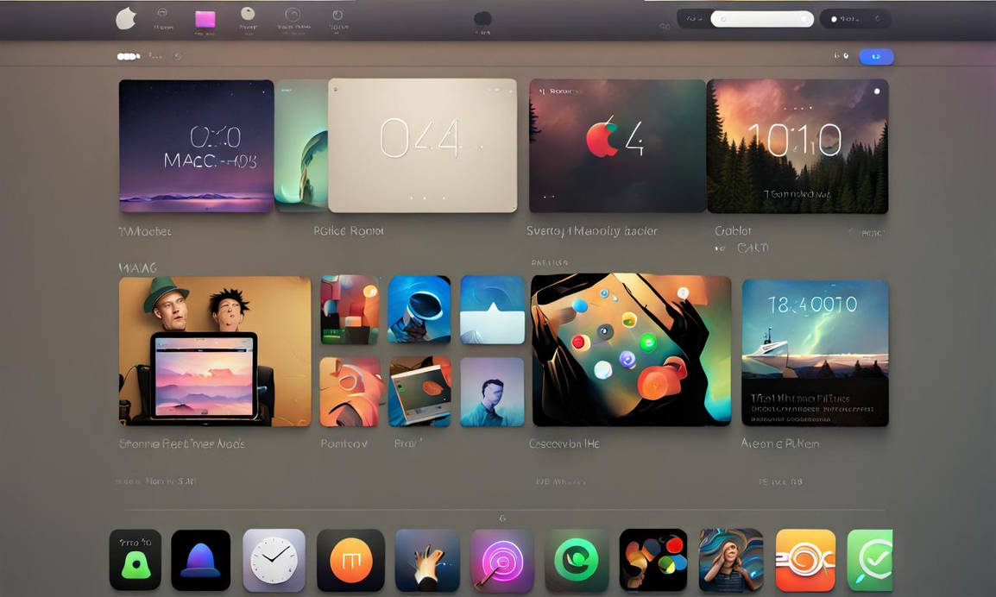Open the Clock app from the dock
Image resolution: width=996 pixels, height=597 pixels.
pos(274,559)
